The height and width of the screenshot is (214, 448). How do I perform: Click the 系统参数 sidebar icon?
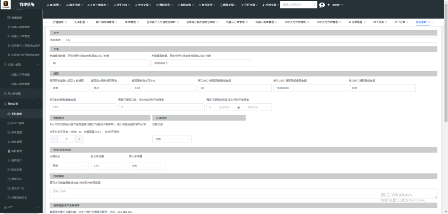point(9,114)
